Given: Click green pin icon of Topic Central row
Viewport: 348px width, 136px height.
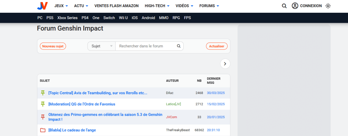Looking at the screenshot, I should click(43, 93).
